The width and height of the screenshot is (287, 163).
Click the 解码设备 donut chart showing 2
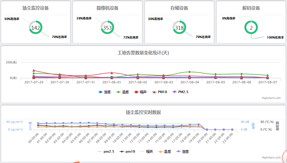click(x=251, y=28)
